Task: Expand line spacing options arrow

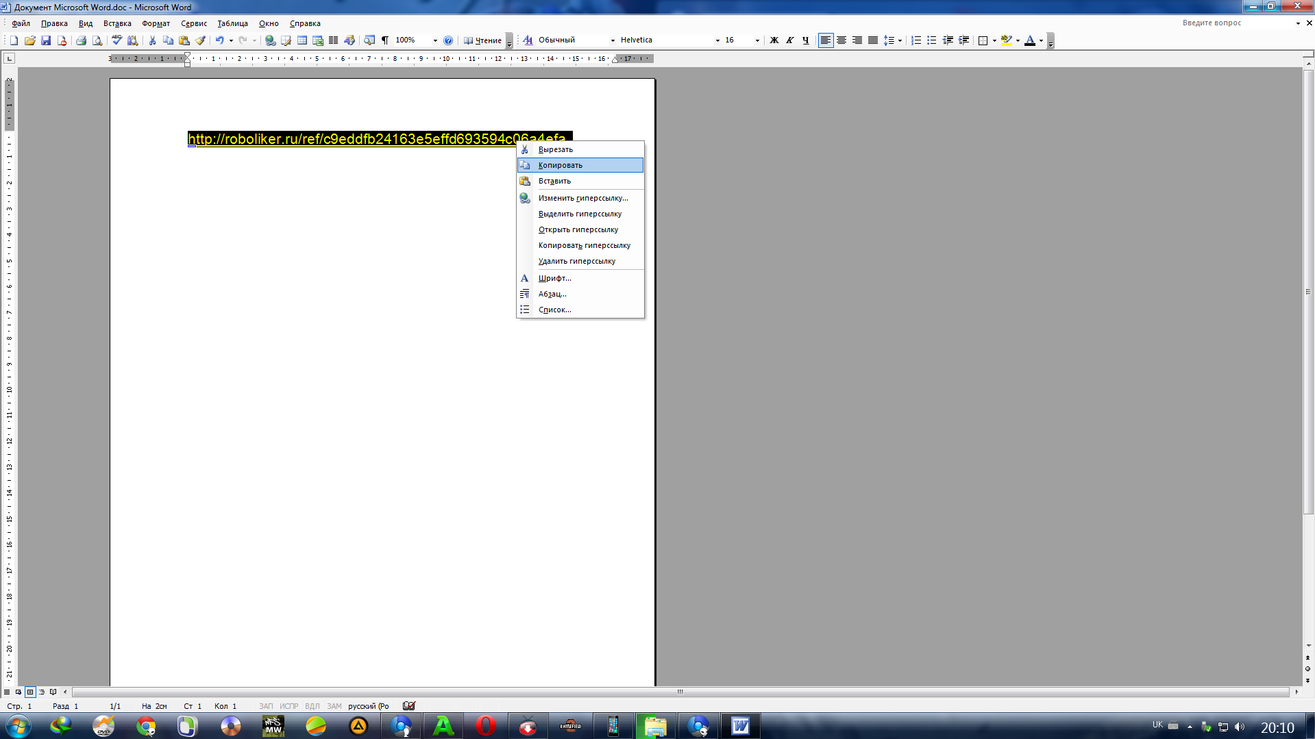Action: tap(900, 40)
